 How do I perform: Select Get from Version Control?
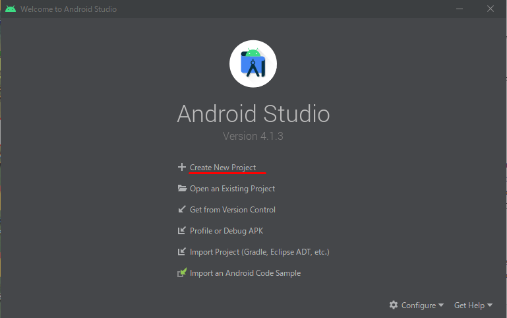pos(233,210)
